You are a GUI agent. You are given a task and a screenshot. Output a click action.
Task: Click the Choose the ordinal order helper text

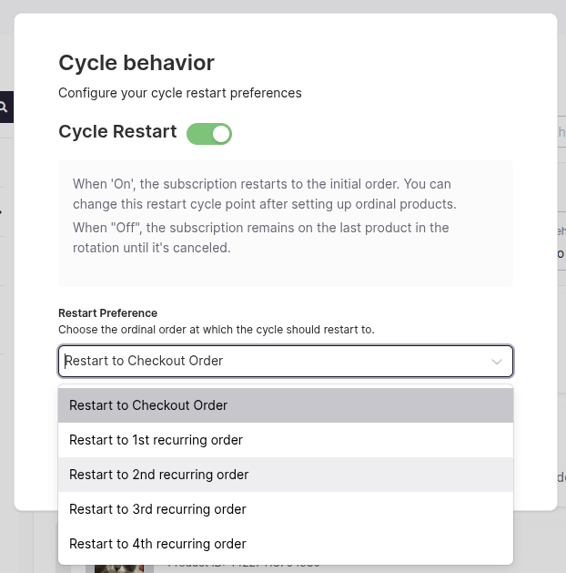tap(217, 330)
